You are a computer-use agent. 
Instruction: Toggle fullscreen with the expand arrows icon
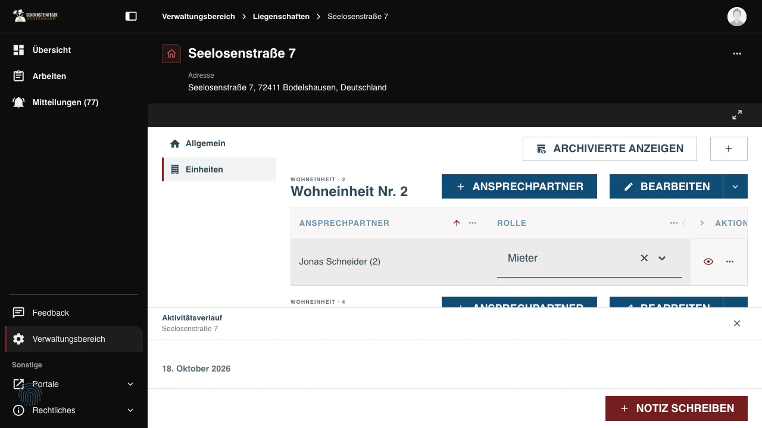737,115
